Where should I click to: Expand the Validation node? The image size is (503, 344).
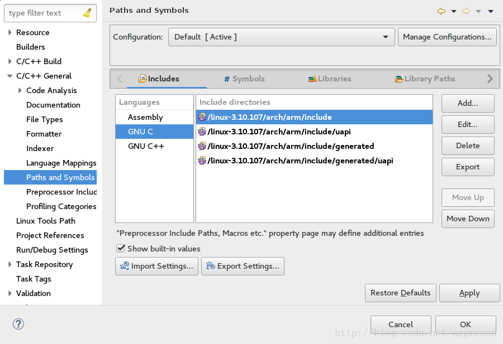10,293
